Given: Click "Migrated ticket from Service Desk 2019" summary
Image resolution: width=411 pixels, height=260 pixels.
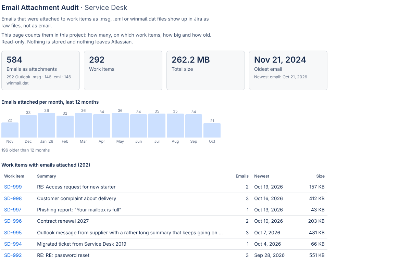Looking at the screenshot, I should (82, 244).
